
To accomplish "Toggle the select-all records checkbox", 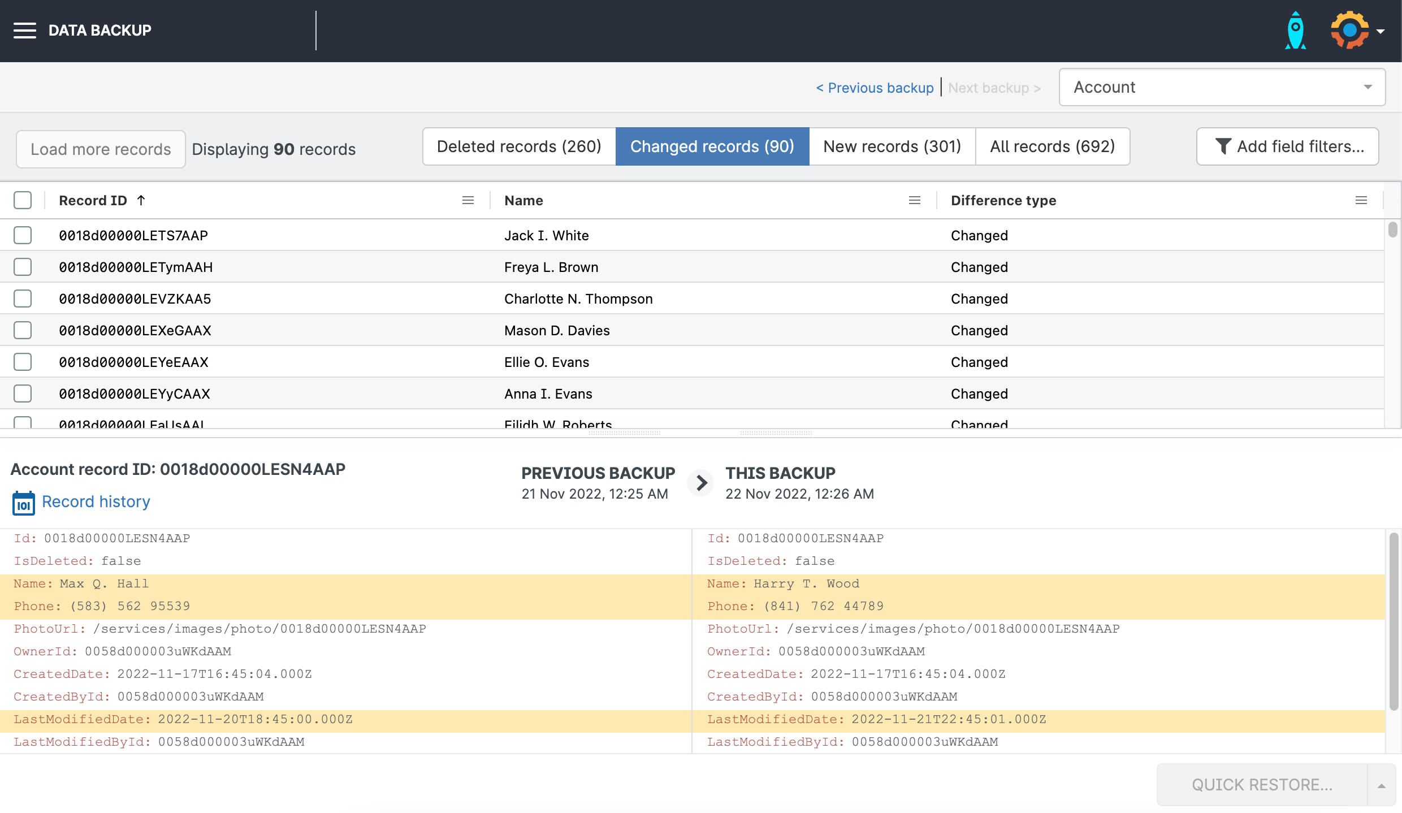I will pos(23,201).
